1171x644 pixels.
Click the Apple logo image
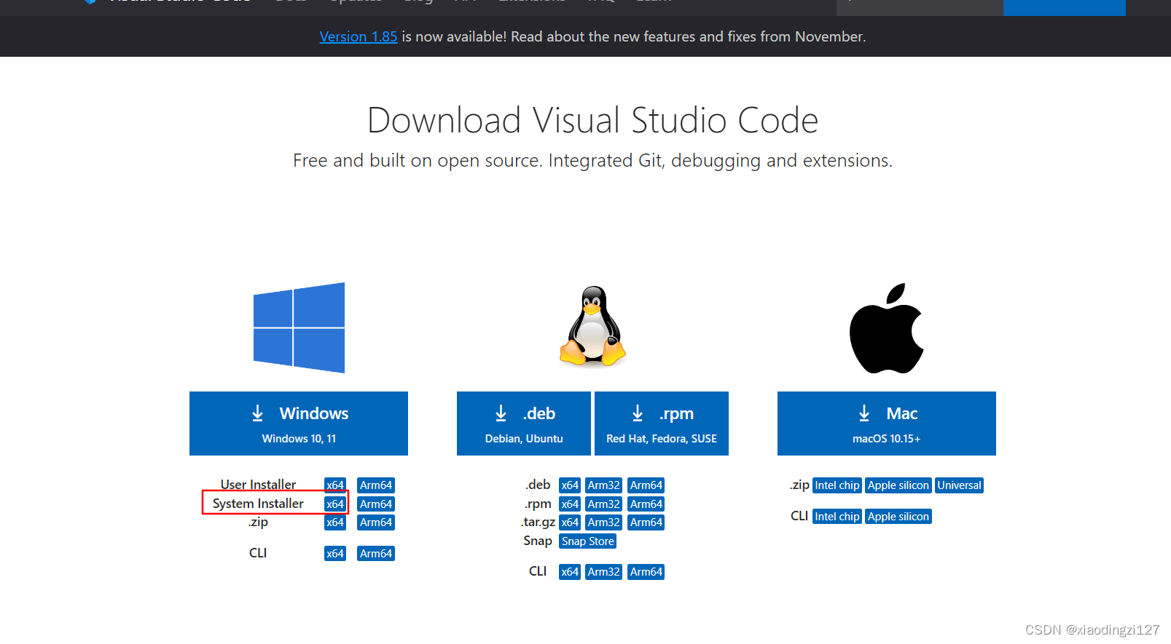[887, 328]
